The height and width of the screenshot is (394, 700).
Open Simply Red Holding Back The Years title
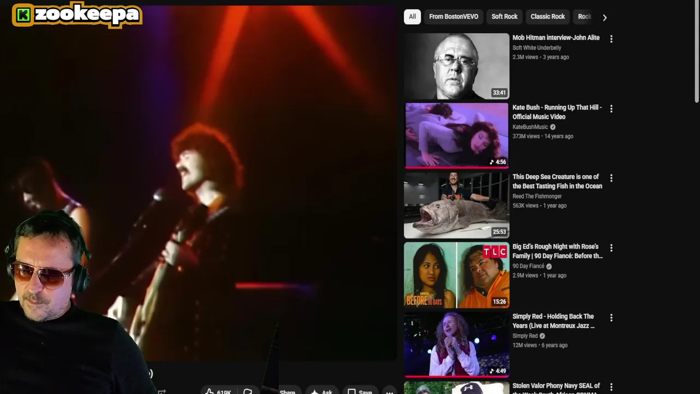(x=553, y=321)
